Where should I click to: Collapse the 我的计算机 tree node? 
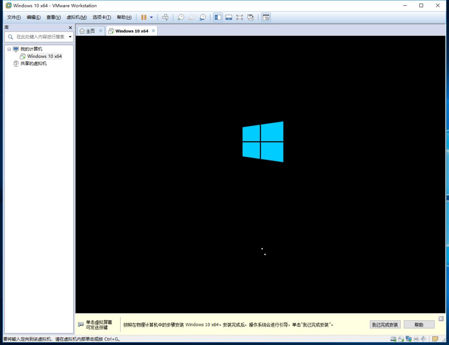tap(9, 49)
